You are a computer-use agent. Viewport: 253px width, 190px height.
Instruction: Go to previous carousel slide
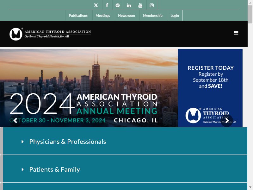tap(15, 121)
